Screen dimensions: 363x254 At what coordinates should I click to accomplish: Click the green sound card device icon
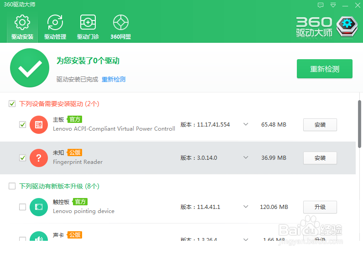point(39,236)
